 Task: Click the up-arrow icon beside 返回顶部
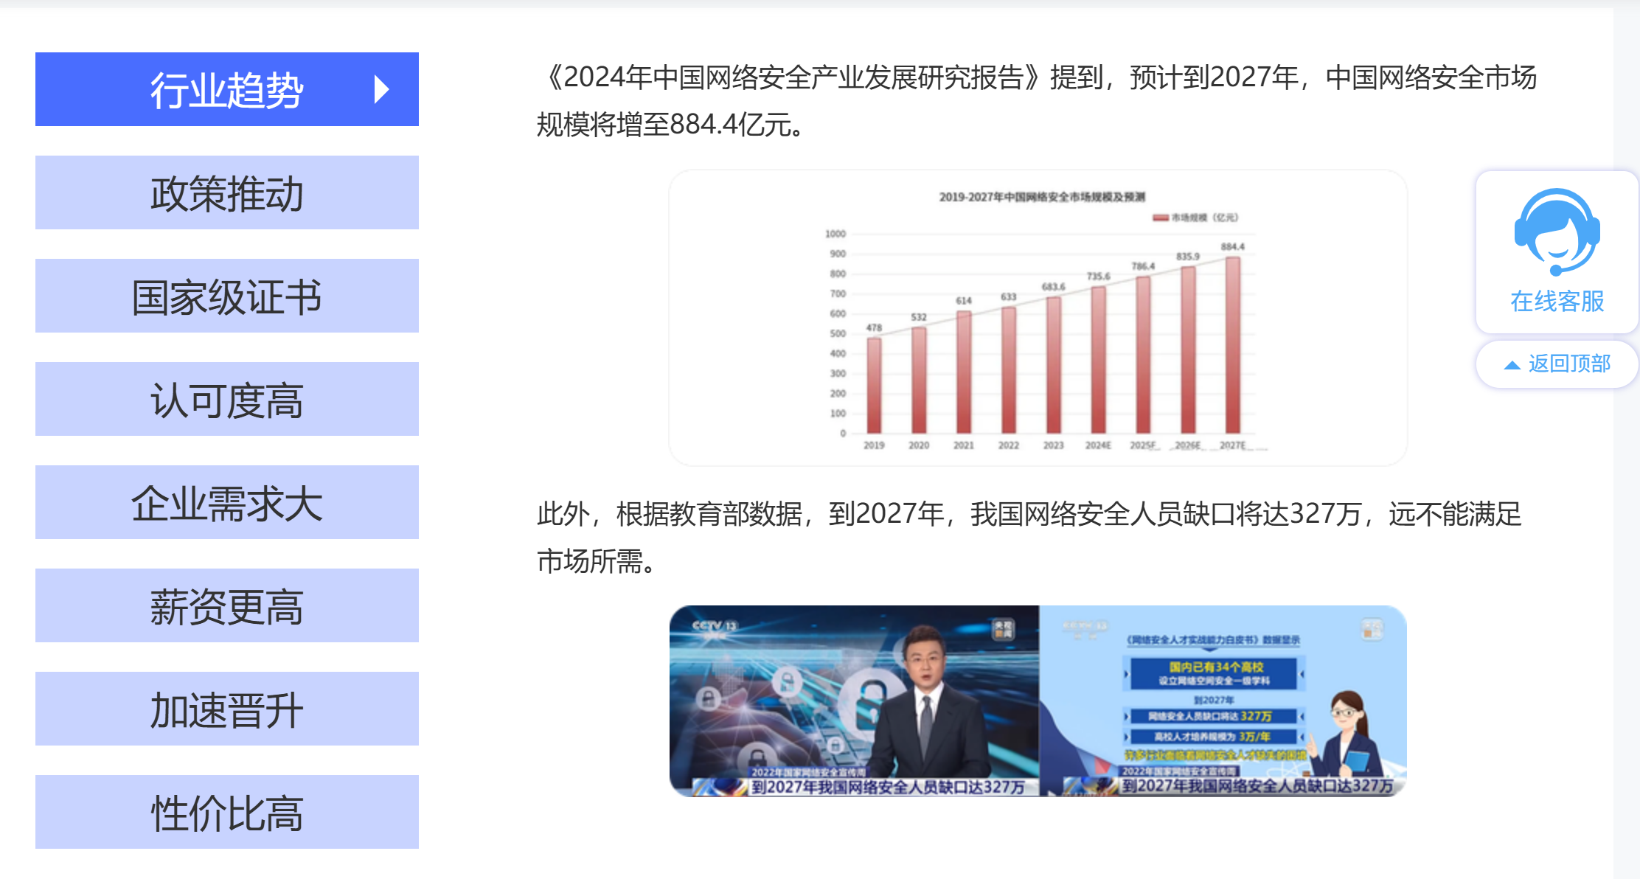[1512, 365]
